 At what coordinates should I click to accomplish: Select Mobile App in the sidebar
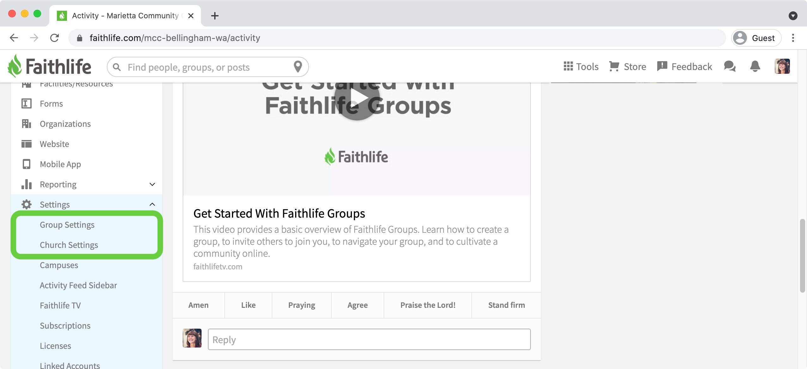pos(60,164)
